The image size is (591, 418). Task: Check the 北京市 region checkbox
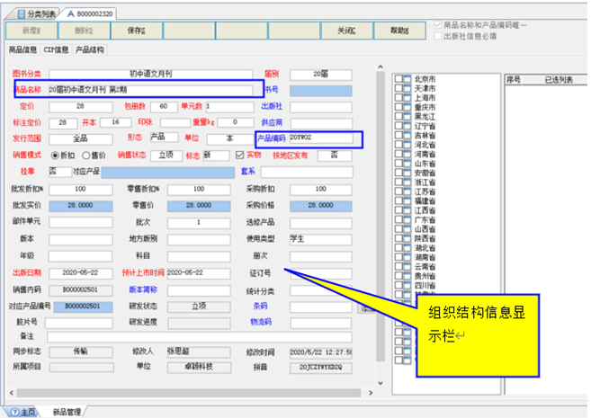click(399, 78)
